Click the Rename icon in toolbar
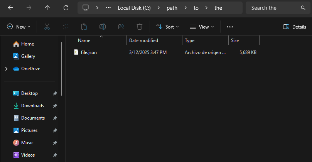The height and width of the screenshot is (162, 312). tap(103, 27)
